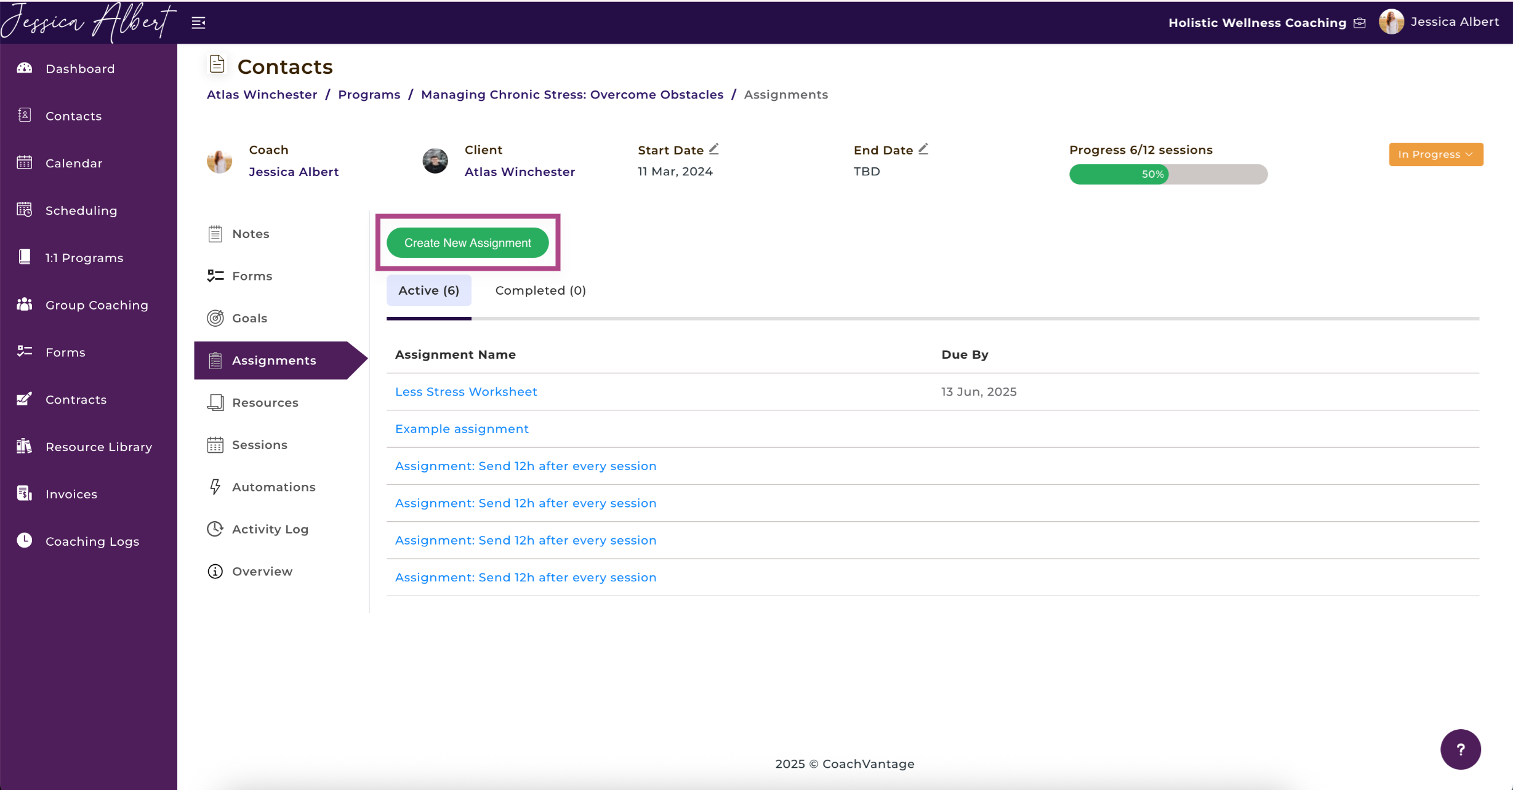
Task: Open coach Jessica Albert profile link
Action: pos(294,172)
